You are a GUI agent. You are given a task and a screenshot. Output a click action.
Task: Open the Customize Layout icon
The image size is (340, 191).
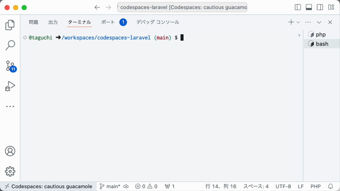(331, 7)
